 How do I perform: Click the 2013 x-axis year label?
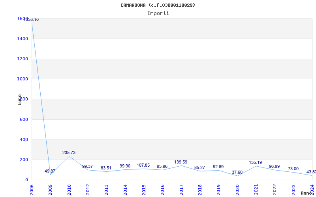tap(106, 190)
